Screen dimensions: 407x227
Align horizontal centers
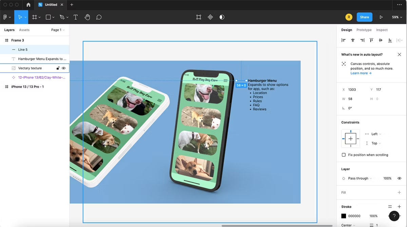point(353,40)
